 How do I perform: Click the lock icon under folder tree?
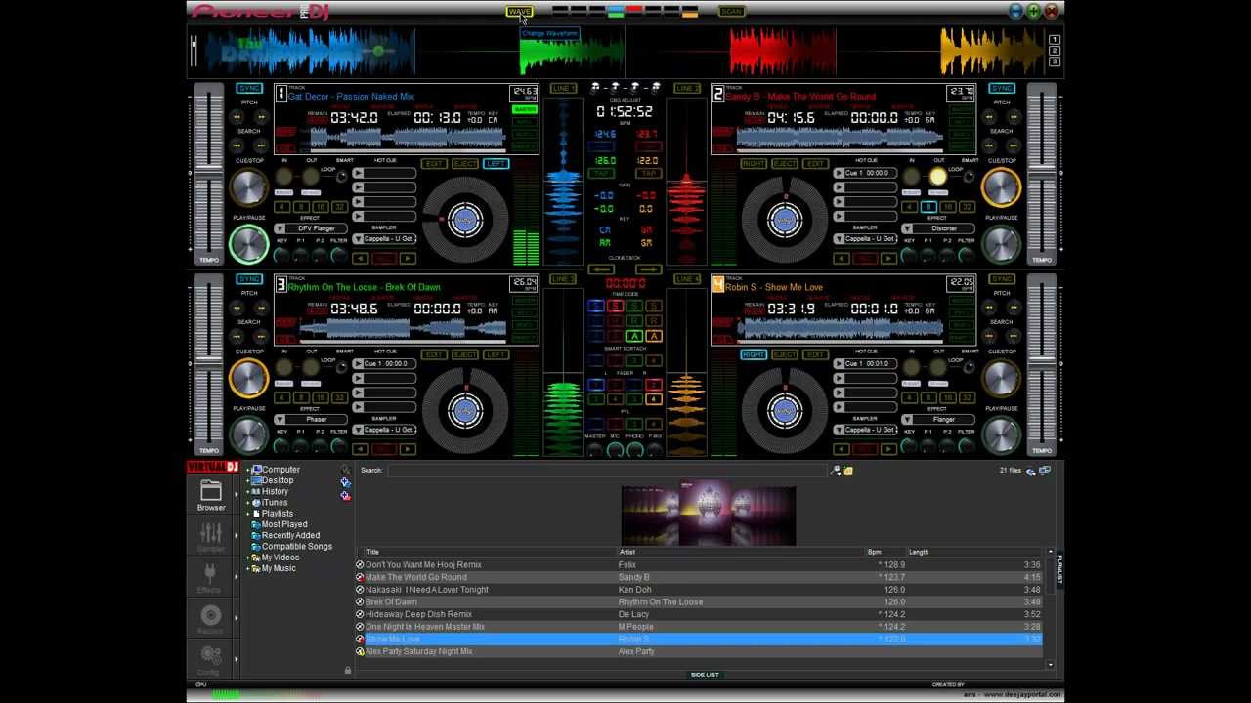point(347,670)
